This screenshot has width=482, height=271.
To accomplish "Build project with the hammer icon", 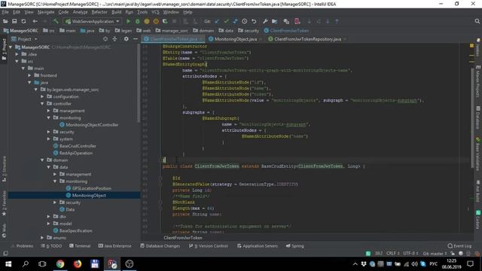I will (x=56, y=21).
